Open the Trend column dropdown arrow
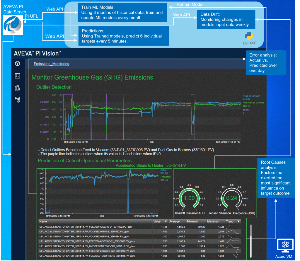 tap(238, 221)
